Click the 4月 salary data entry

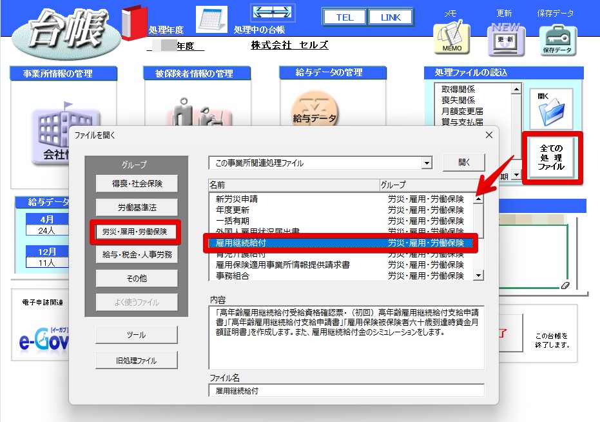coord(46,224)
